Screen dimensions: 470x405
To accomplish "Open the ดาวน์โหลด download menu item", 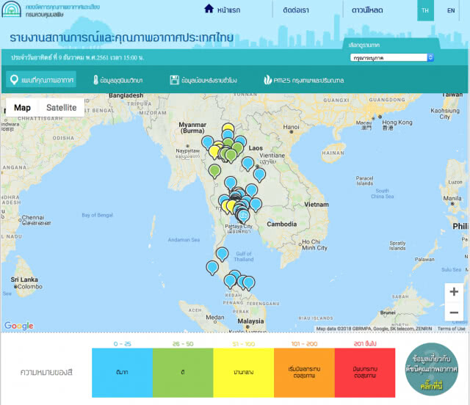I will click(367, 10).
